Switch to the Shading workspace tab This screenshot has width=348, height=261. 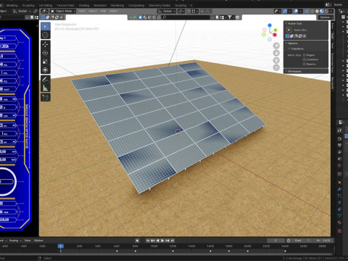pos(84,5)
